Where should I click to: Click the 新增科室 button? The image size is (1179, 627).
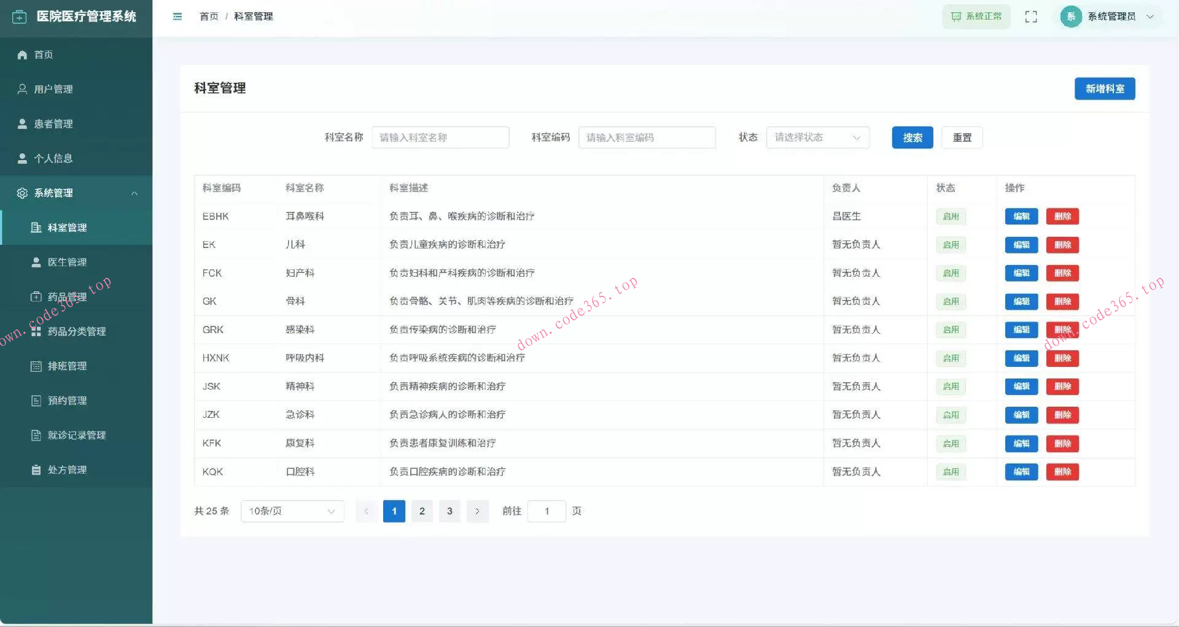(x=1104, y=88)
